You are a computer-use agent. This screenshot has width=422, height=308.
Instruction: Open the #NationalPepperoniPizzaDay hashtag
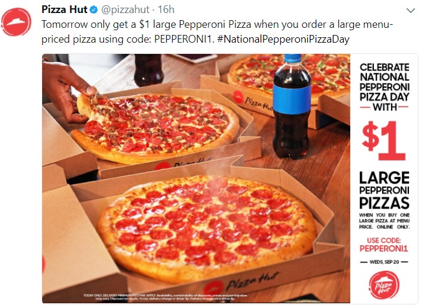click(x=283, y=39)
